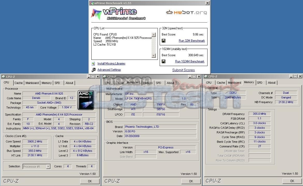303x186 pixels.
Task: Click BIOS Date 01/20/2009
Action: (160, 136)
